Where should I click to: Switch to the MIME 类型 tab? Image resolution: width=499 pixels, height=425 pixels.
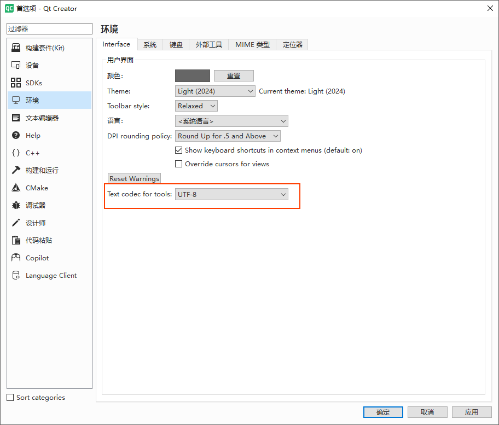[252, 45]
